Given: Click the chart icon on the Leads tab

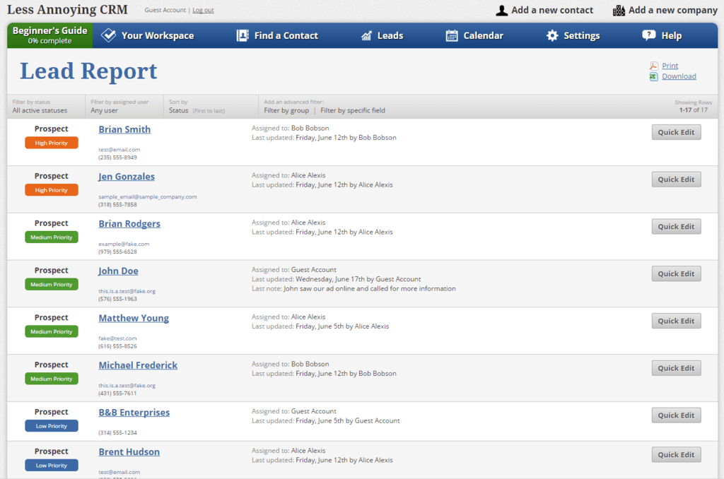Looking at the screenshot, I should tap(366, 35).
